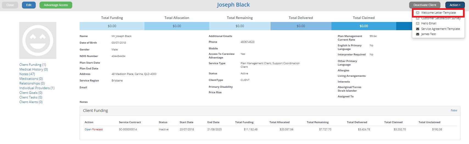Open the Action dropdown button

click(455, 5)
